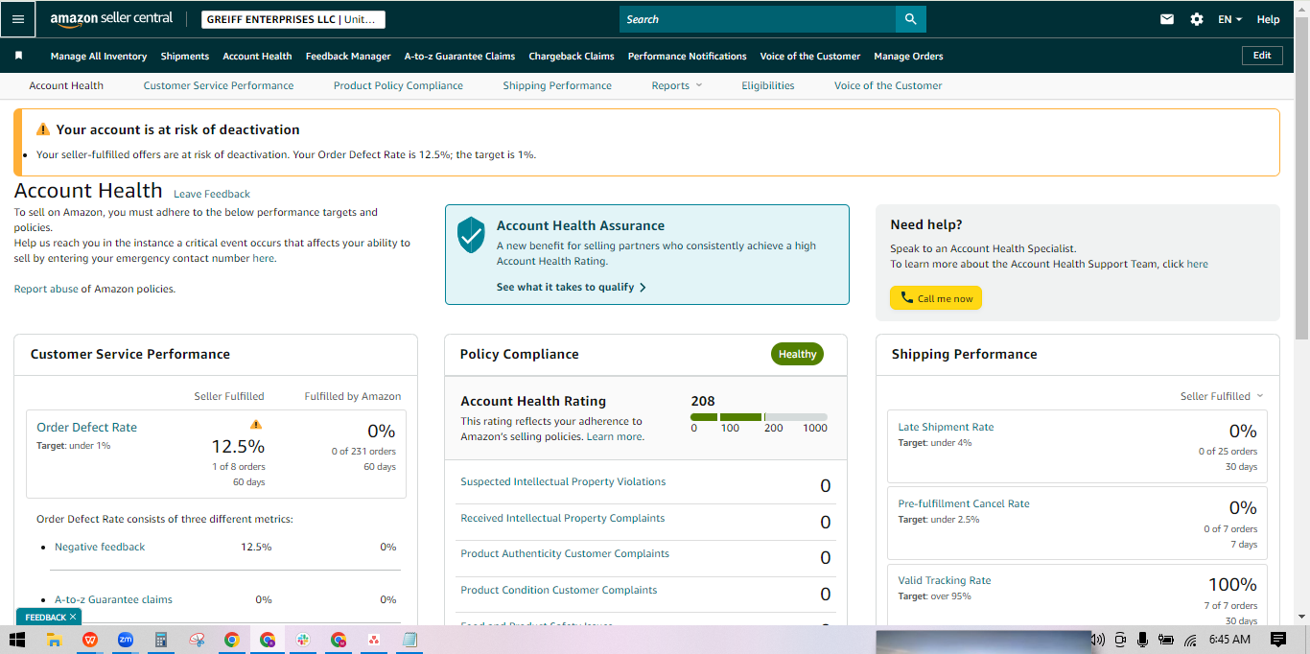1310x654 pixels.
Task: Open Windows Start menu
Action: tap(17, 640)
